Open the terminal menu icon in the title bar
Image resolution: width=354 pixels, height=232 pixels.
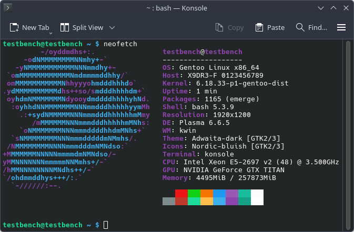8,8
